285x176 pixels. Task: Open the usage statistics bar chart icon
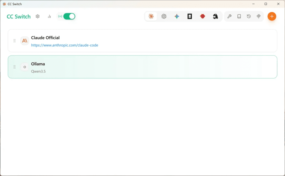pyautogui.click(x=49, y=16)
